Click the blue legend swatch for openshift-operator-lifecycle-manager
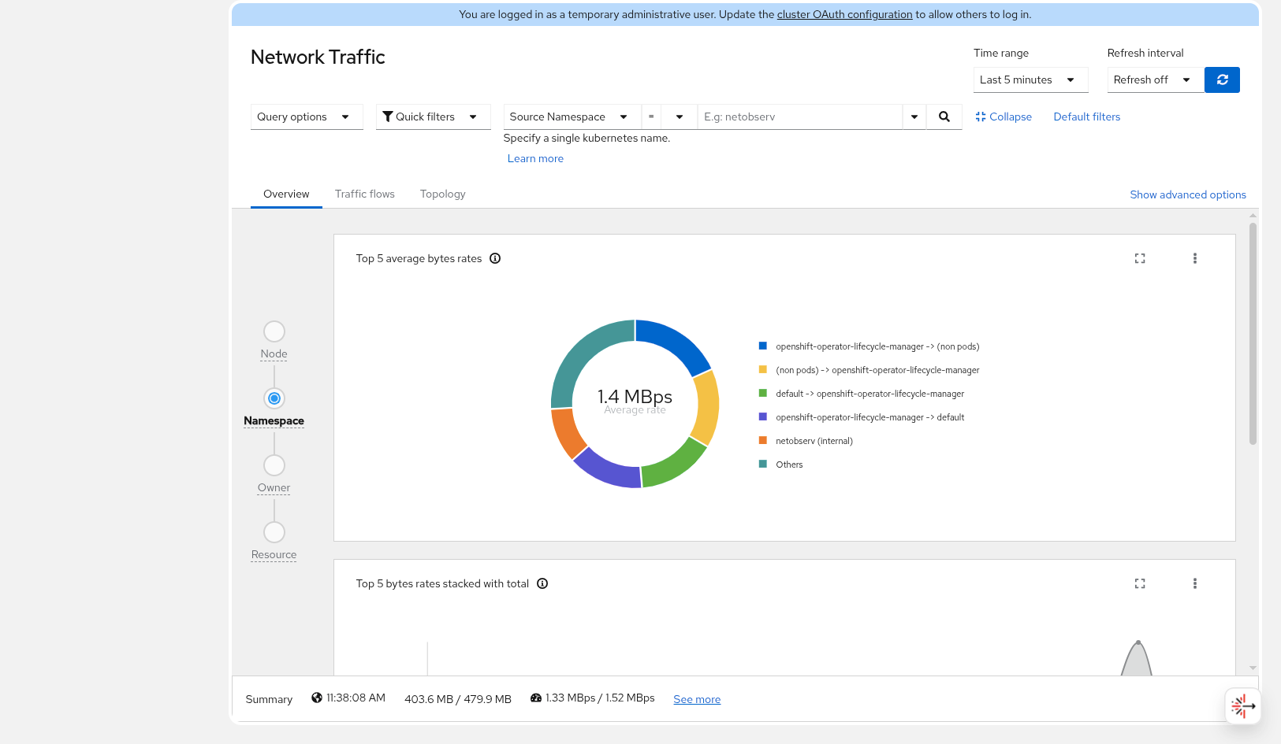This screenshot has height=744, width=1281. pos(762,346)
